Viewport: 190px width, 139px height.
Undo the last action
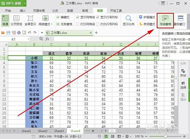[x=30, y=33]
